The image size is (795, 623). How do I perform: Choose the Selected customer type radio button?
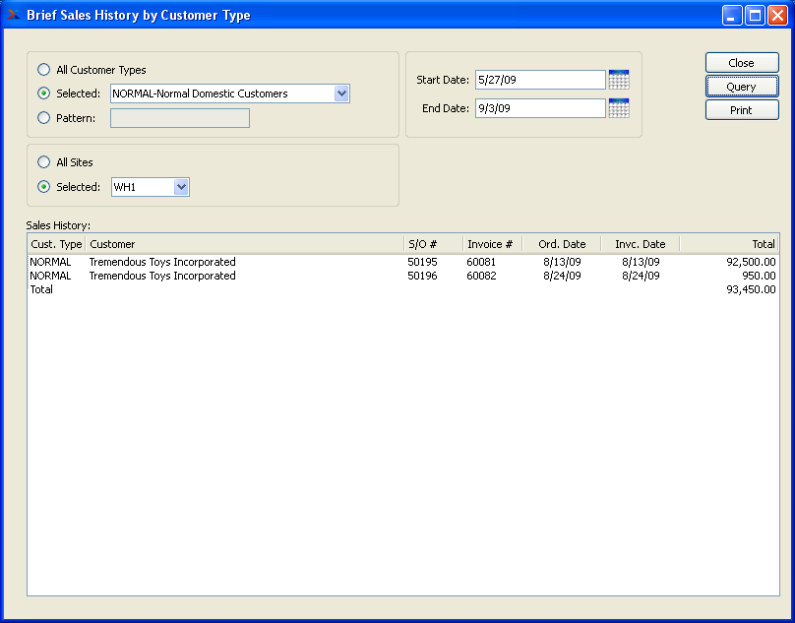point(43,93)
